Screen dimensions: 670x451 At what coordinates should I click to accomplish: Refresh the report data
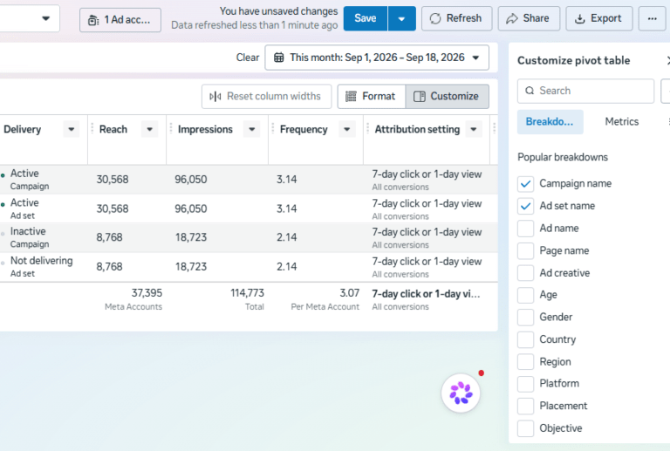point(457,18)
